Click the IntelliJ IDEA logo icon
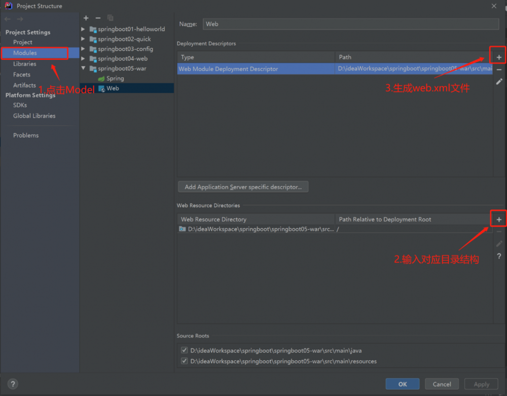Viewport: 507px width, 396px height. 9,6
